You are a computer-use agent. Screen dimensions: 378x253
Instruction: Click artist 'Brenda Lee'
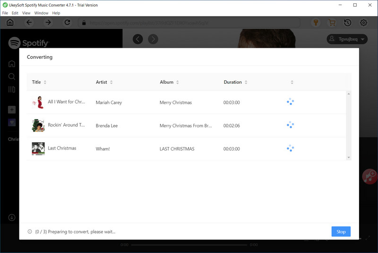(x=107, y=126)
